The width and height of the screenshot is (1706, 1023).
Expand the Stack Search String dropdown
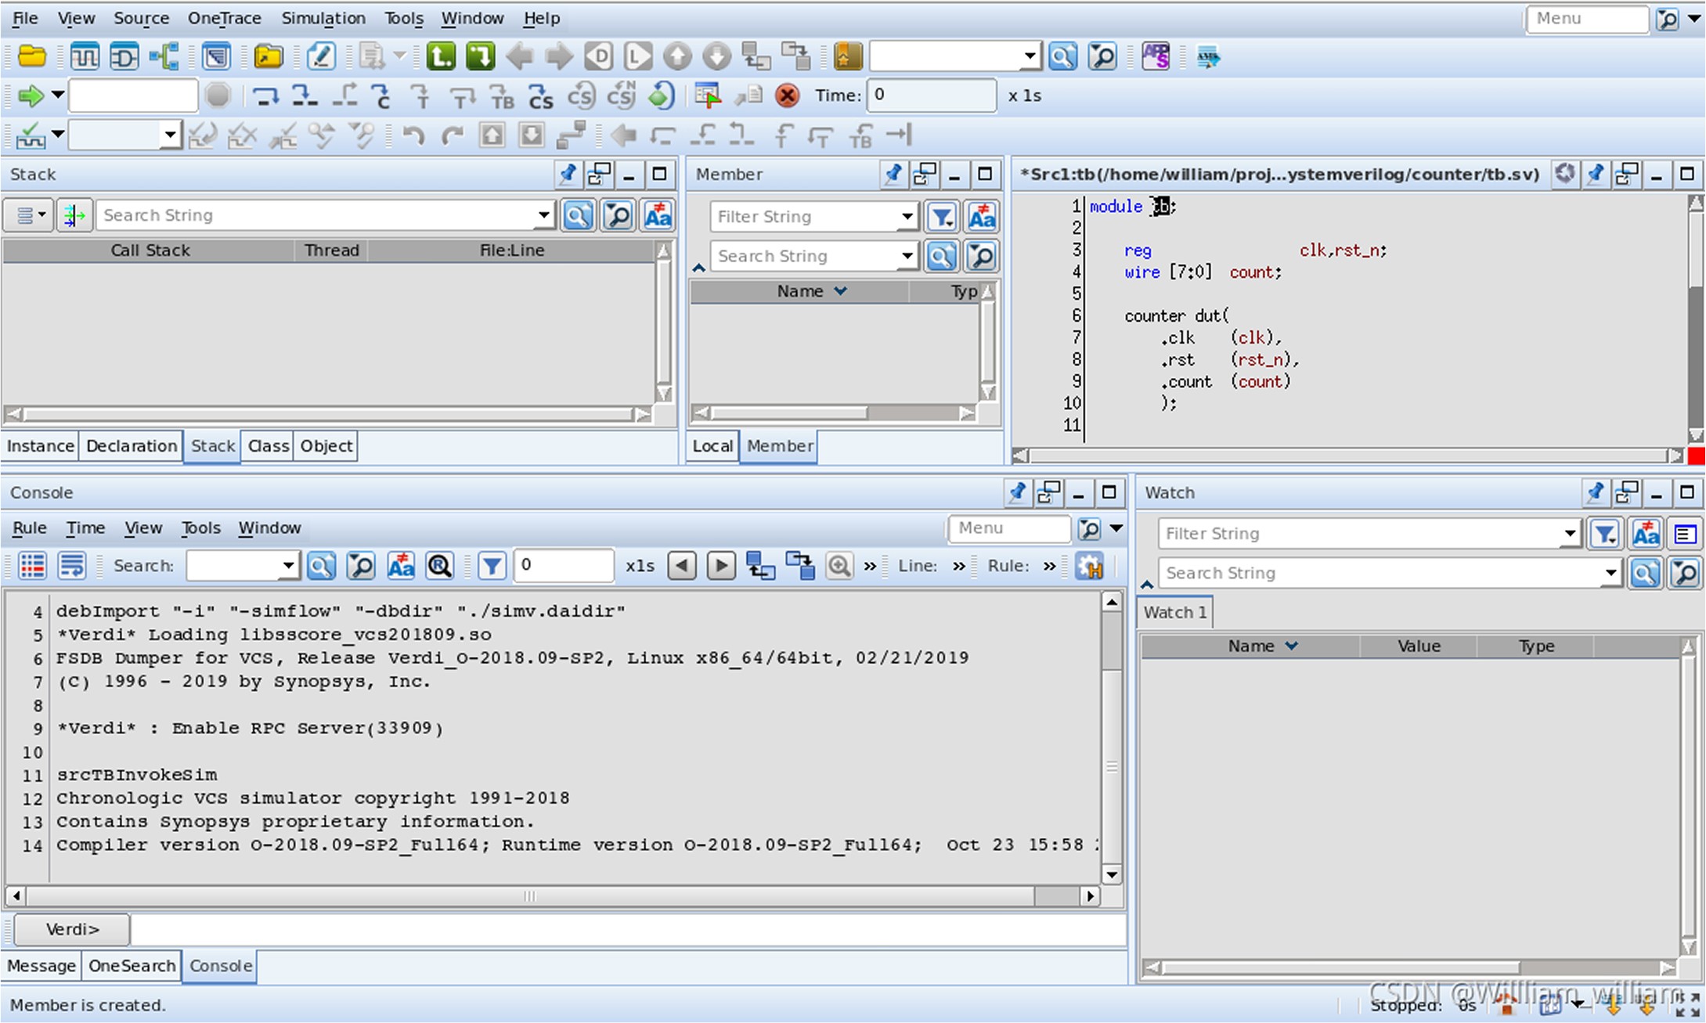tap(543, 215)
